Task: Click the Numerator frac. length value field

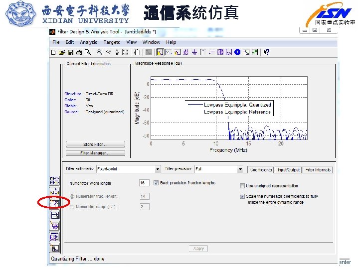Action: (x=145, y=196)
